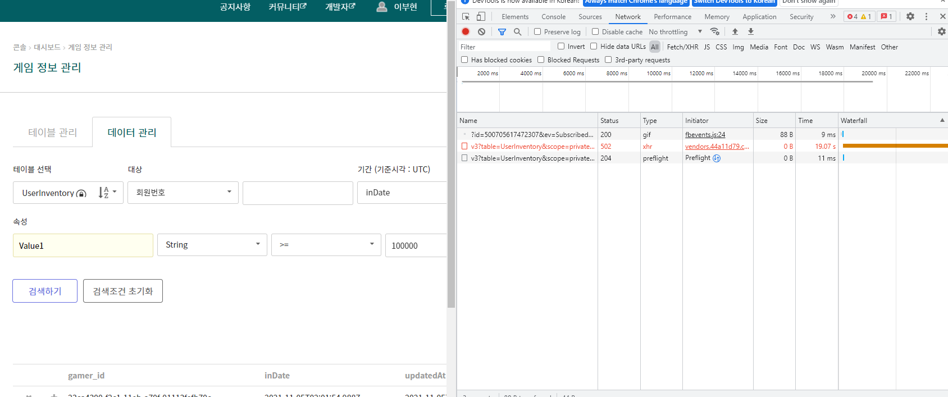Switch to the Application tab
The width and height of the screenshot is (948, 397).
click(759, 17)
